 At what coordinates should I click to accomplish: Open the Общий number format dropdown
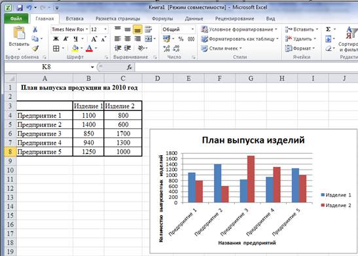[192, 29]
